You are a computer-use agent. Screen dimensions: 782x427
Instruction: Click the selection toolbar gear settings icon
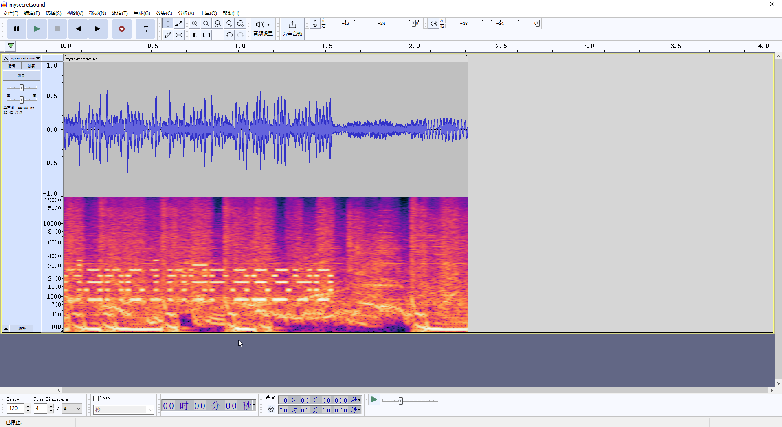[x=271, y=410]
